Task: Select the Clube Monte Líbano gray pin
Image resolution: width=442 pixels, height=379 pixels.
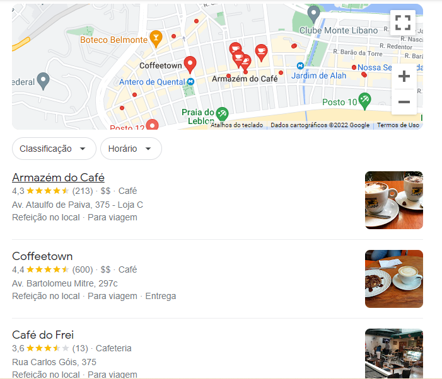Action: (313, 14)
